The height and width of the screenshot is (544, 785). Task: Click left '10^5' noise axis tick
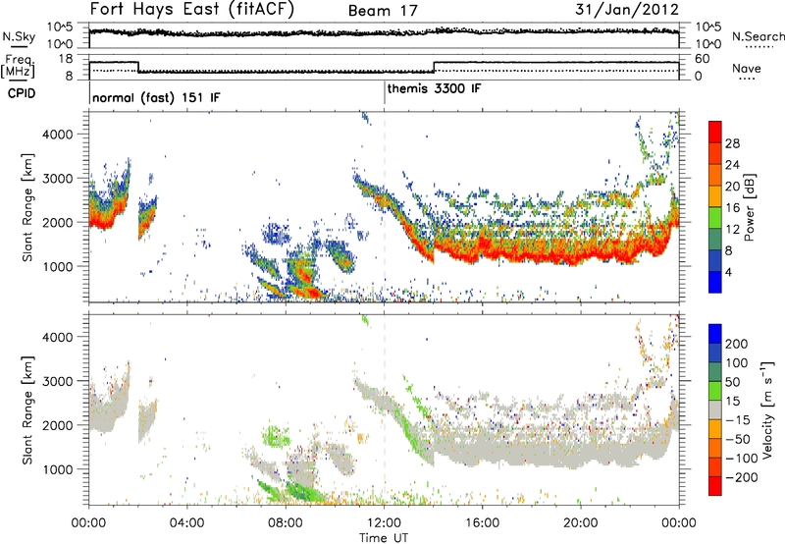pyautogui.click(x=60, y=27)
